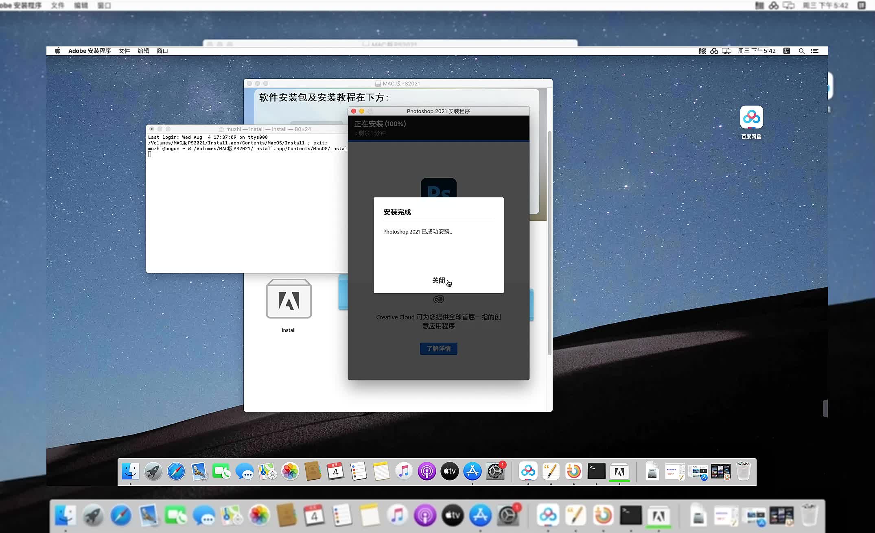Click the partially hidden blue folder beside Install

[343, 292]
